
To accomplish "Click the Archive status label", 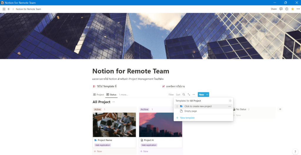I will point(144,109).
